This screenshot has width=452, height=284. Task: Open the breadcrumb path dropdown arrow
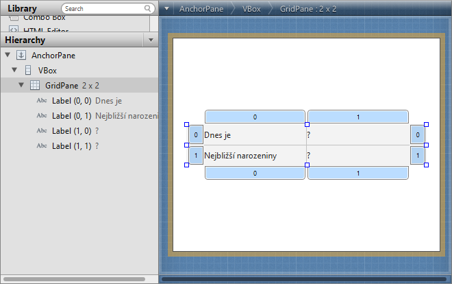(x=166, y=9)
